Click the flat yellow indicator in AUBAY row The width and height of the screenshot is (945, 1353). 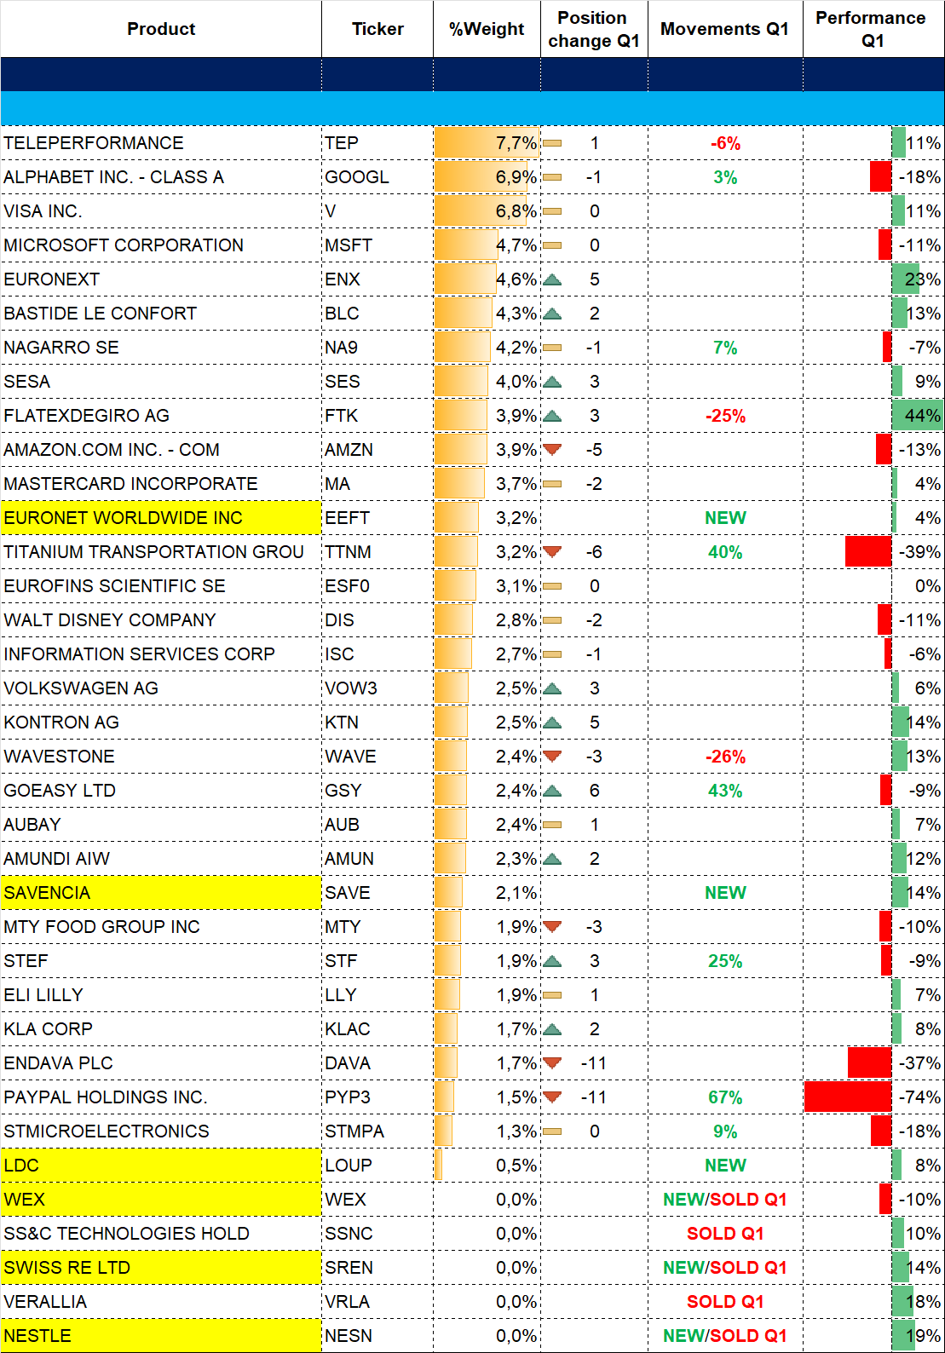point(552,825)
